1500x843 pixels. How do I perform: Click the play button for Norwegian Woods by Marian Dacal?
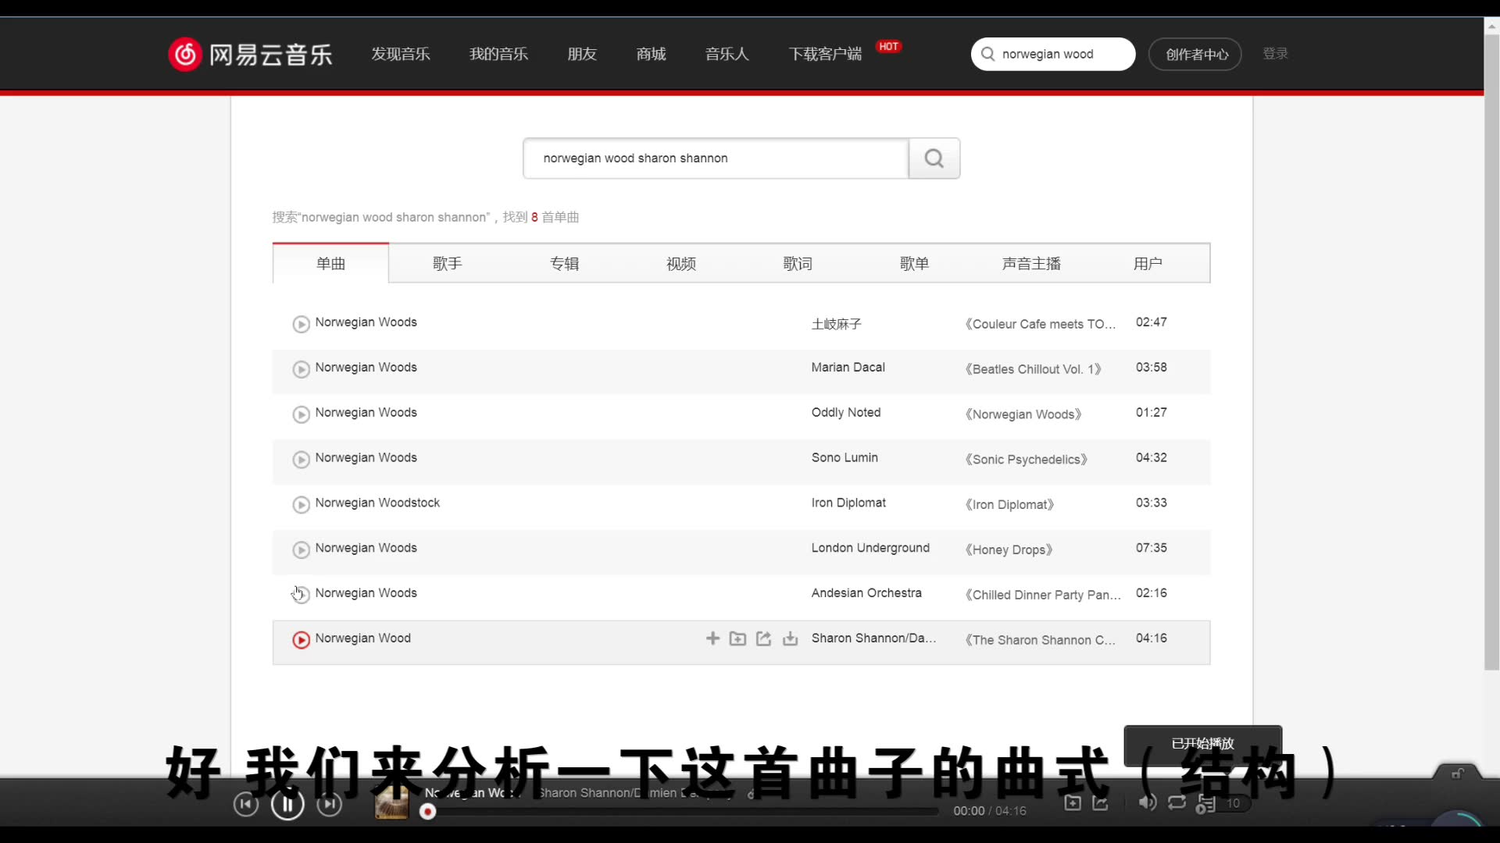(x=301, y=368)
